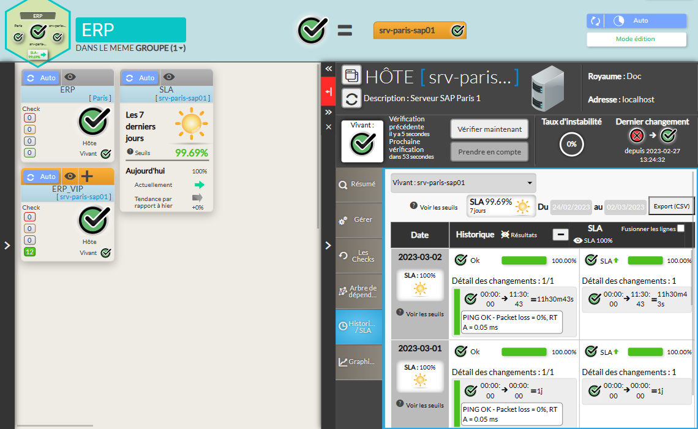Click the red panel collapse arrow icon
This screenshot has height=429, width=698.
tap(328, 91)
